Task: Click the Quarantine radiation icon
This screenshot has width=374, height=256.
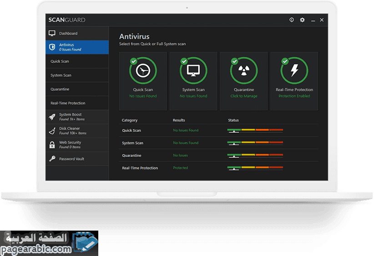Action: coord(244,71)
